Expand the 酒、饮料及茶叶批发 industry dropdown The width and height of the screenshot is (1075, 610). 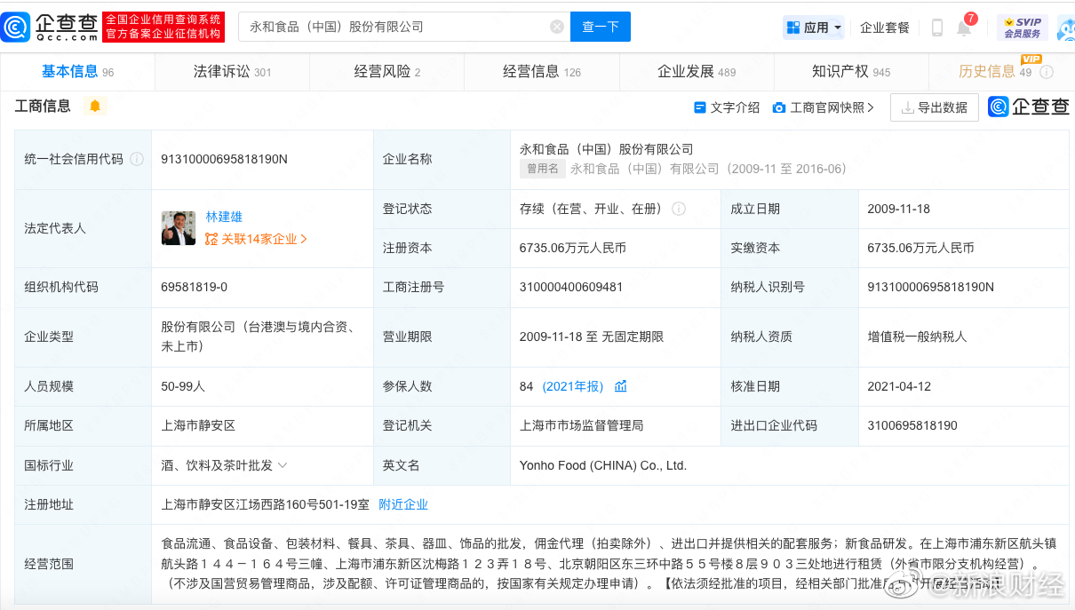tap(283, 465)
